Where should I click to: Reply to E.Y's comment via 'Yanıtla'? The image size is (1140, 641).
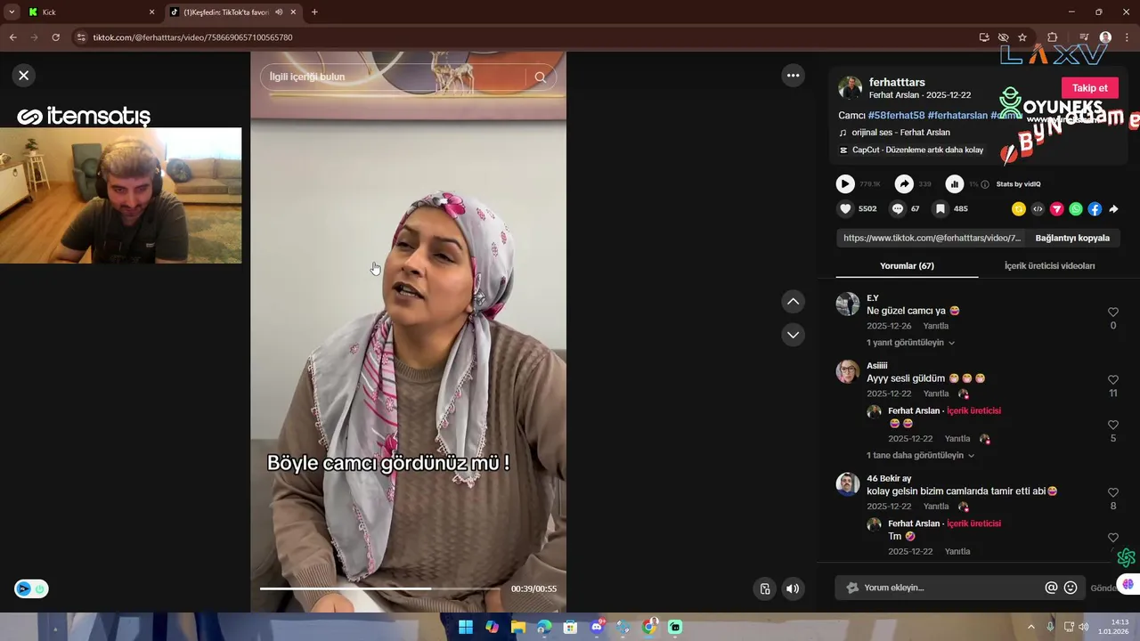pos(935,326)
